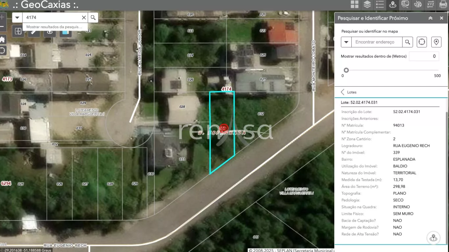Click the search radius slider handle

(x=346, y=70)
